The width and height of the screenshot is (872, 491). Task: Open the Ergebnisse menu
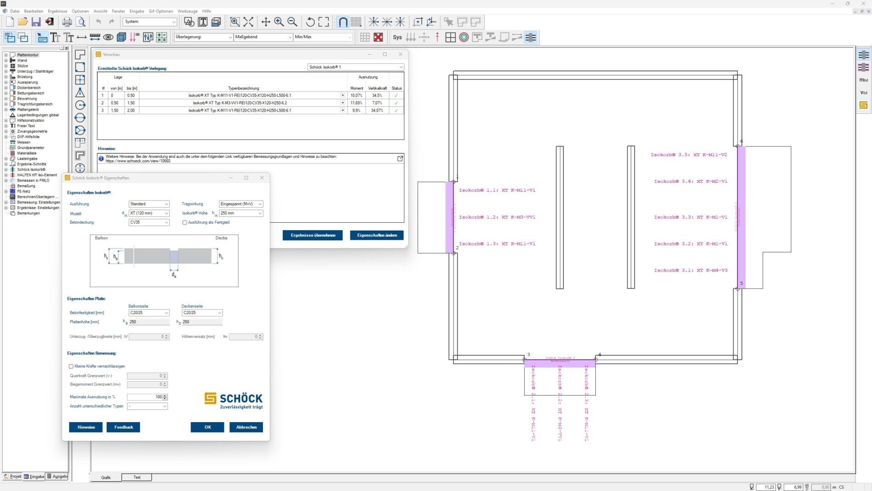(57, 11)
